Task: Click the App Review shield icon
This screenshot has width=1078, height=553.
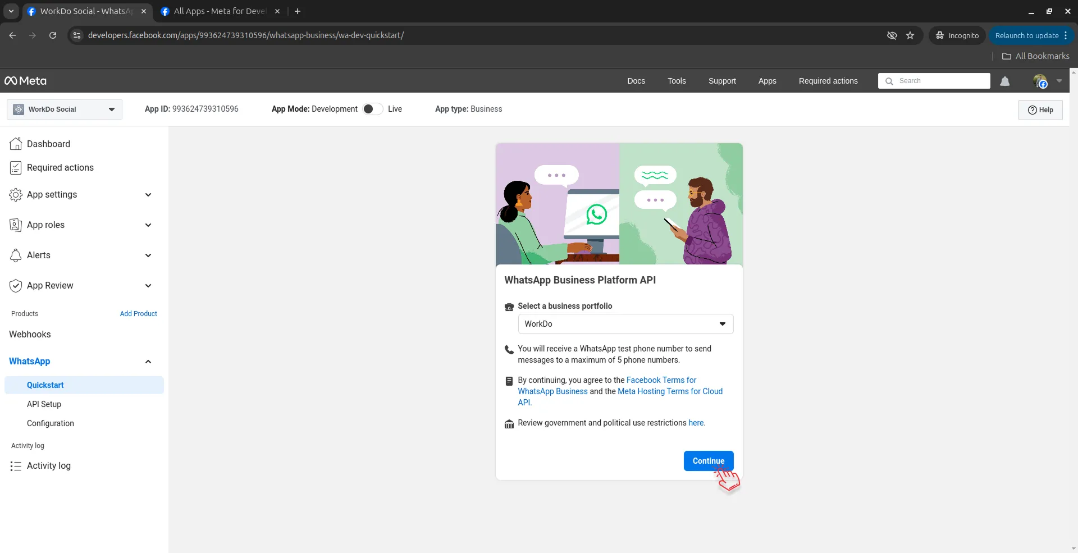Action: (x=16, y=286)
